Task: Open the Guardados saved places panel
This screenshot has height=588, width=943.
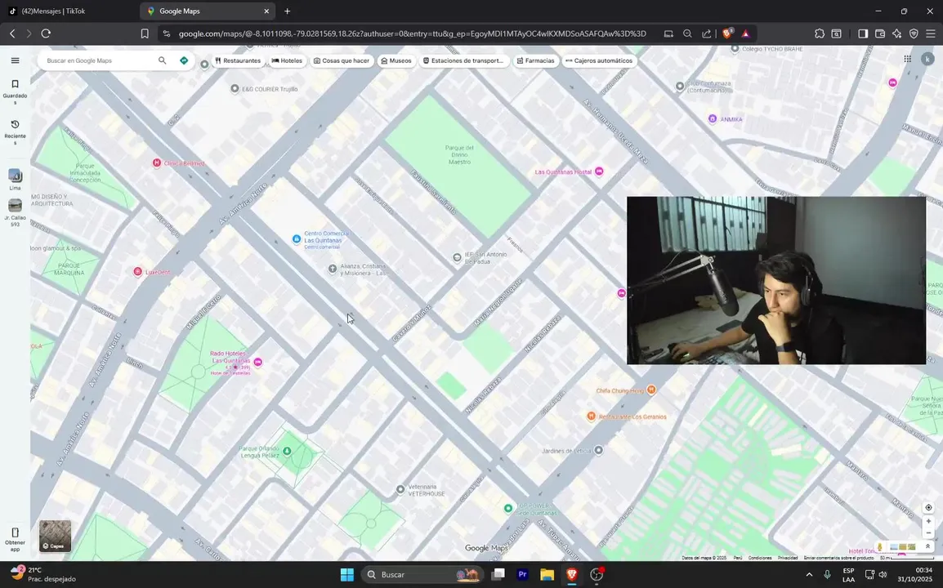Action: click(15, 91)
